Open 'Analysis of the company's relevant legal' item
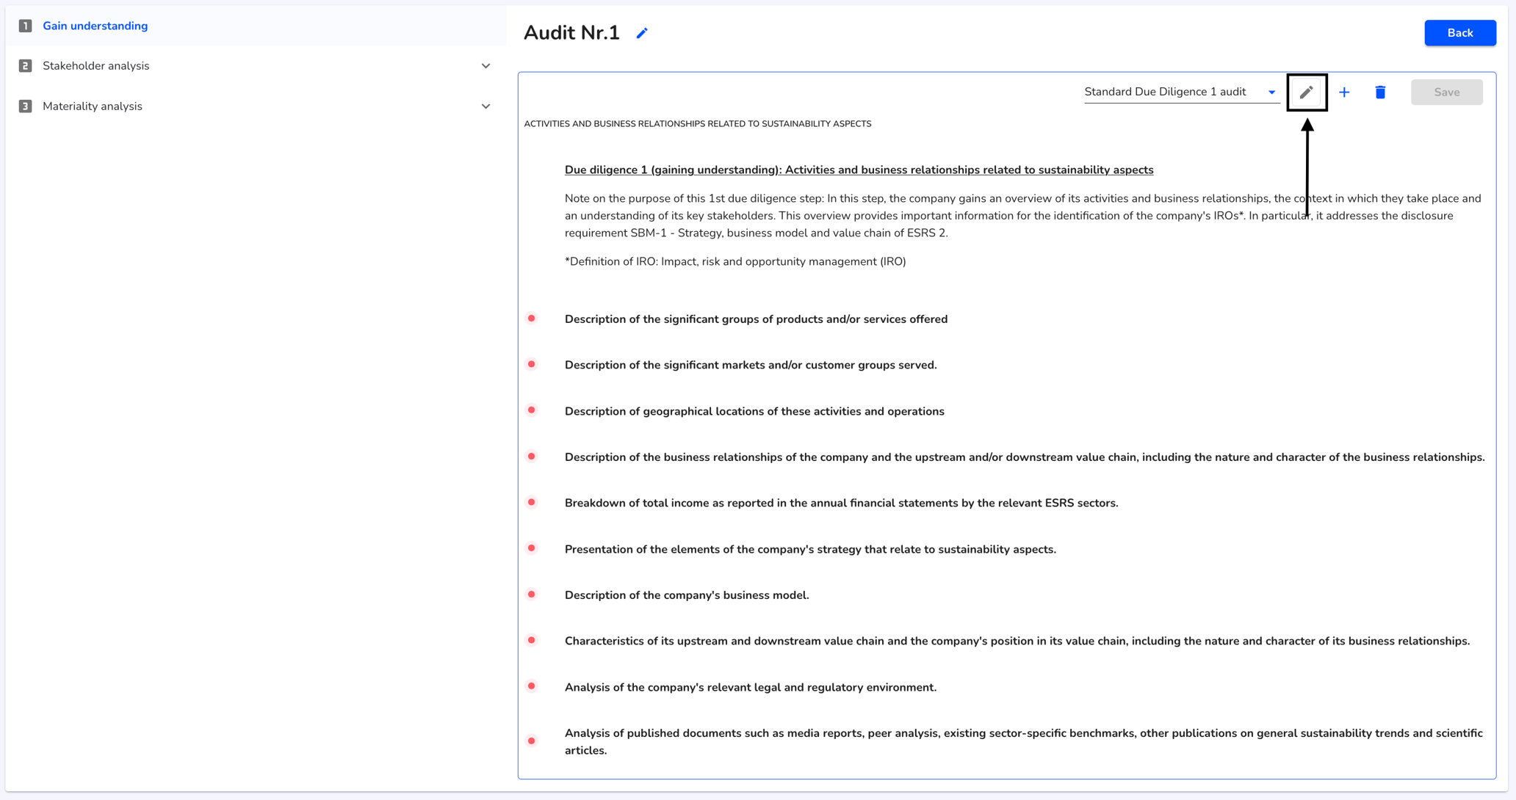1516x800 pixels. (x=751, y=688)
